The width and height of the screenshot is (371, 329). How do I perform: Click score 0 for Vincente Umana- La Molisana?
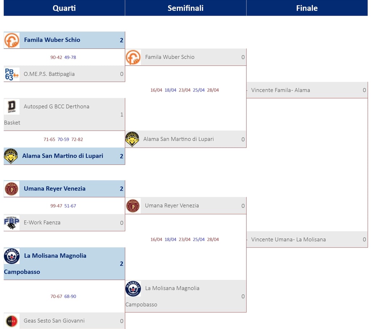(364, 240)
